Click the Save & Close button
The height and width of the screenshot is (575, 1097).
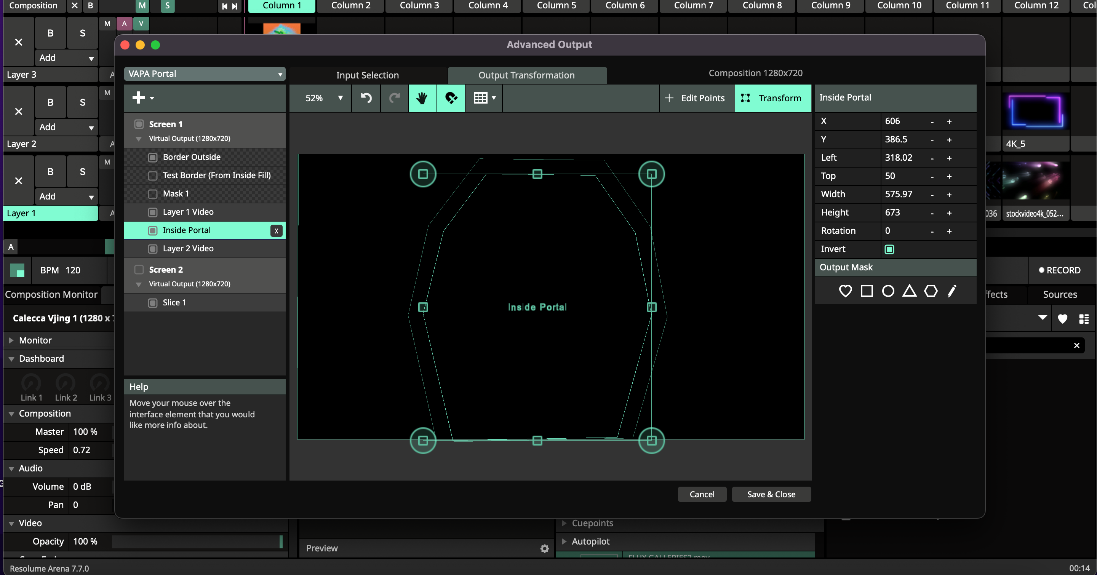pyautogui.click(x=771, y=494)
